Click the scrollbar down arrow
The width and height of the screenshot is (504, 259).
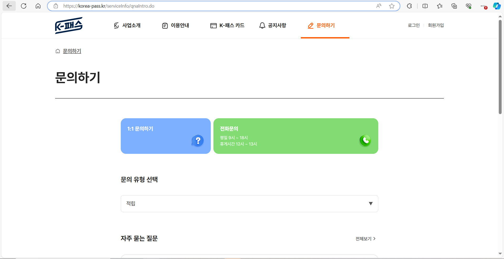coord(500,254)
